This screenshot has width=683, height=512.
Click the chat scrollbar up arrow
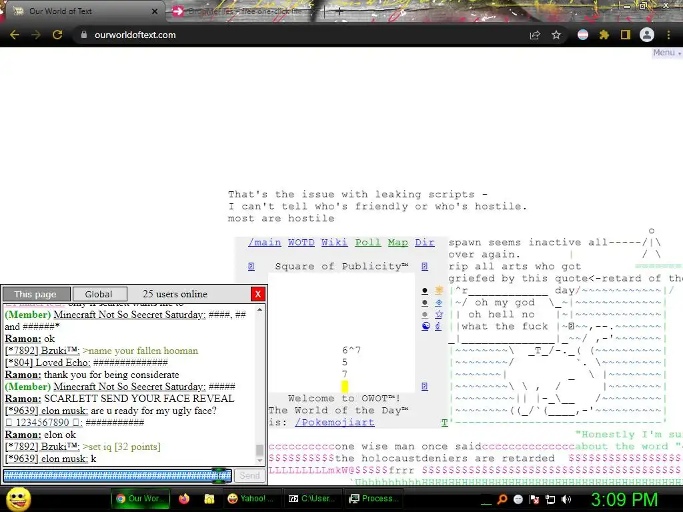259,309
